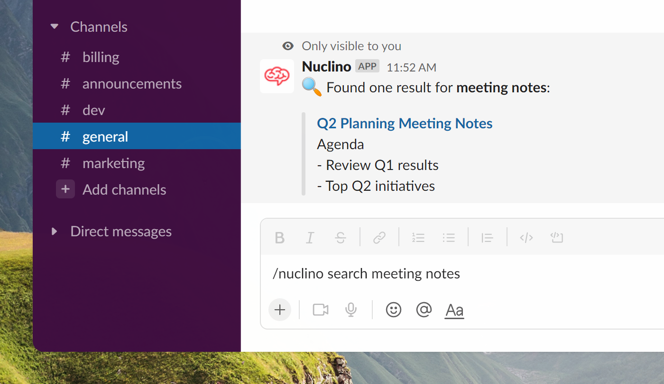Click the hash icon next to billing
Image resolution: width=664 pixels, height=384 pixels.
[65, 57]
